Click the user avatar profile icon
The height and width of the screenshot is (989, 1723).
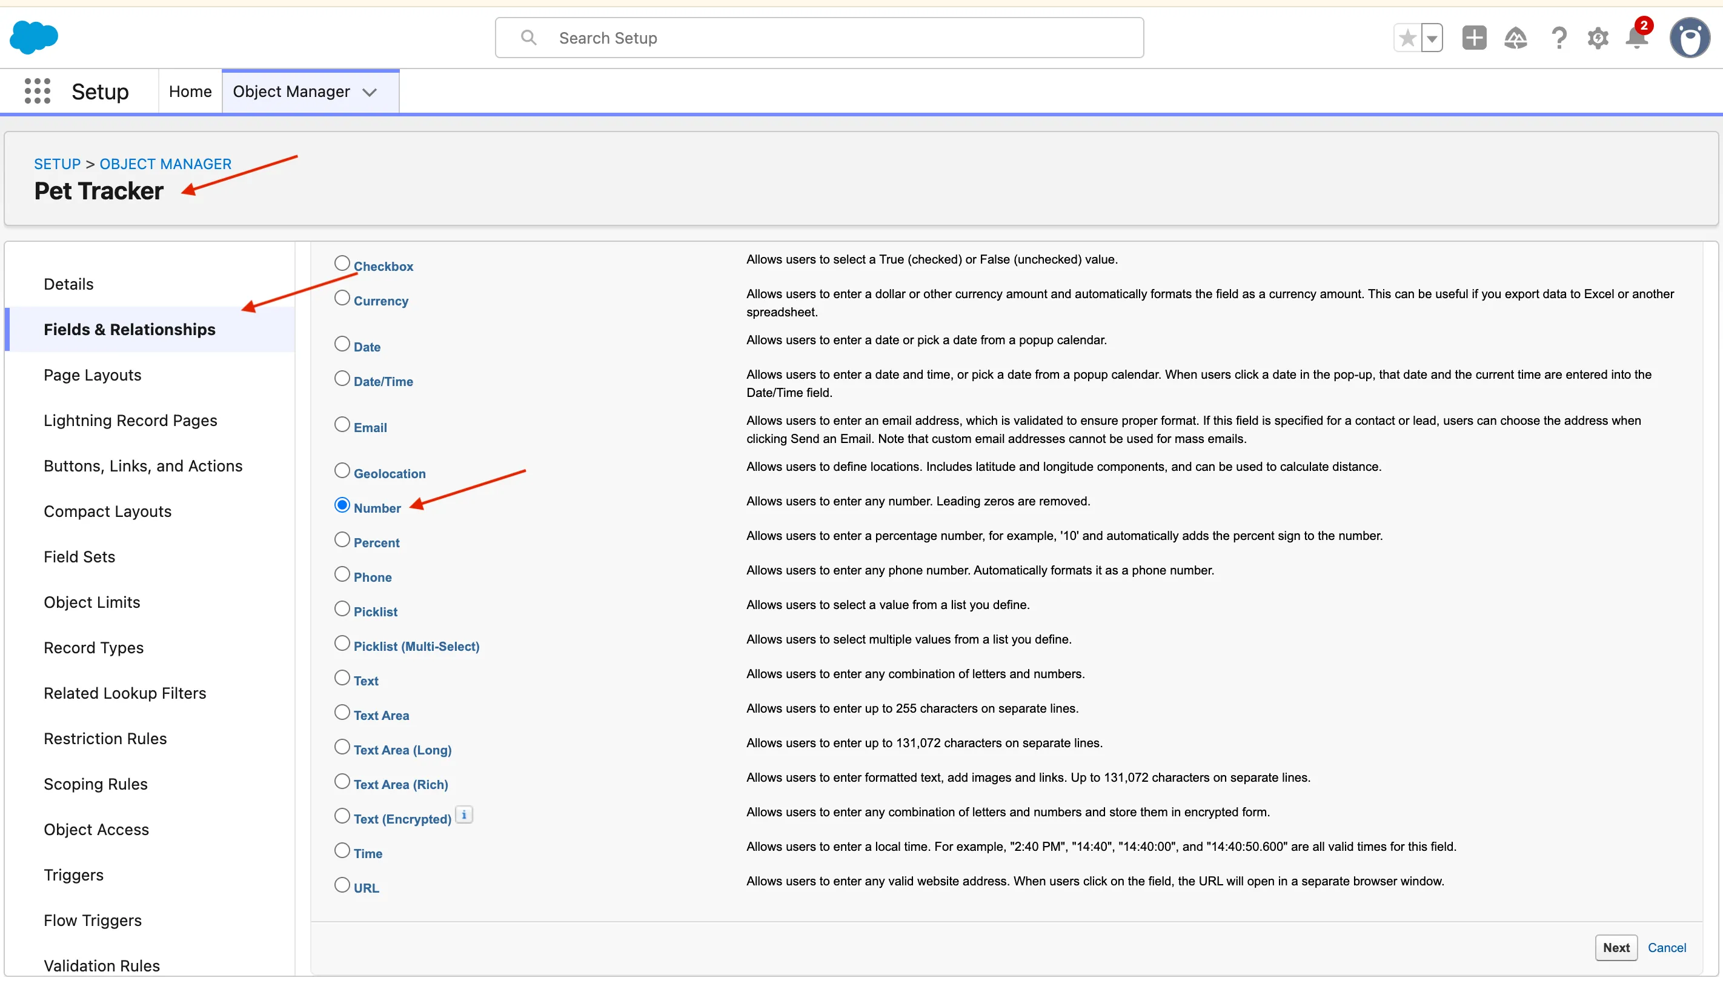click(x=1689, y=38)
